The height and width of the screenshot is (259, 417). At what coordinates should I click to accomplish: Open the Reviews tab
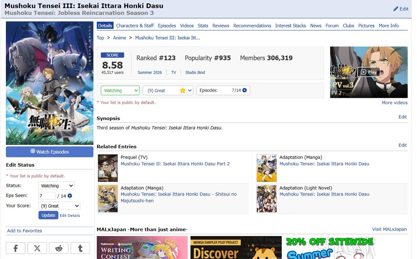[221, 26]
